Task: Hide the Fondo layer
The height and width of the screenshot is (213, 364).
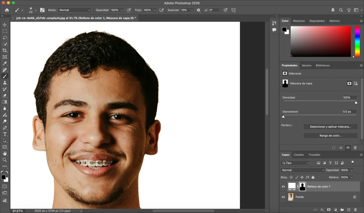Action: 283,197
